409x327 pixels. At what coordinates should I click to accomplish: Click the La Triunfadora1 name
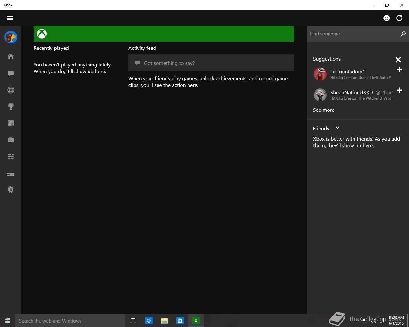(x=348, y=72)
